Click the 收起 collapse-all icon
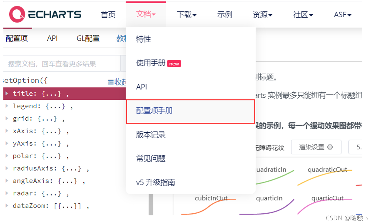The height and width of the screenshot is (224, 373). pyautogui.click(x=111, y=82)
